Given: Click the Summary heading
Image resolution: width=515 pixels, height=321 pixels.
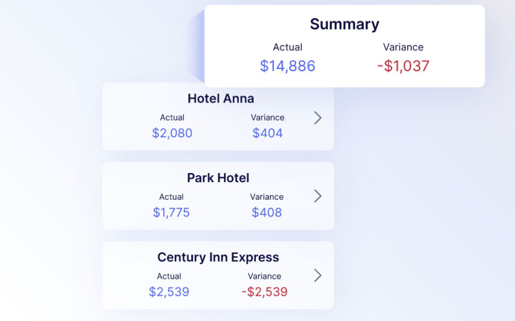Looking at the screenshot, I should tap(344, 24).
